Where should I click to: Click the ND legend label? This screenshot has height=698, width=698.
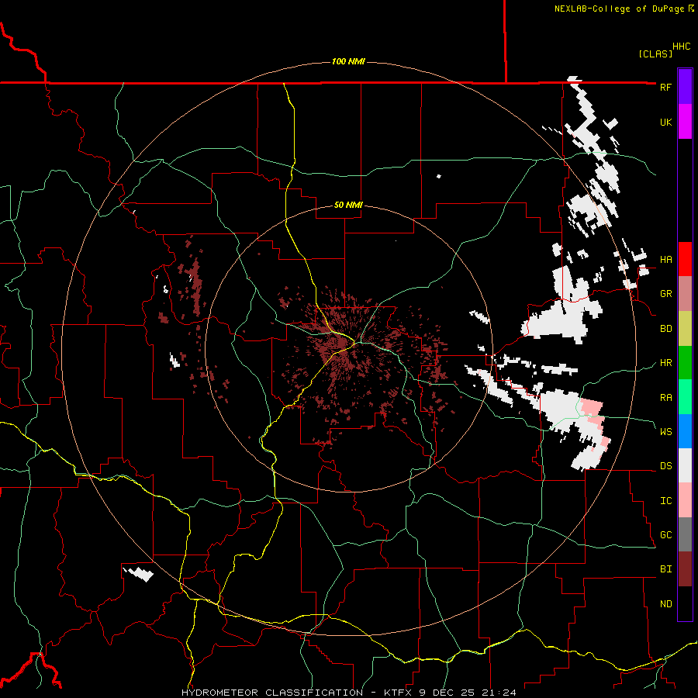point(665,604)
